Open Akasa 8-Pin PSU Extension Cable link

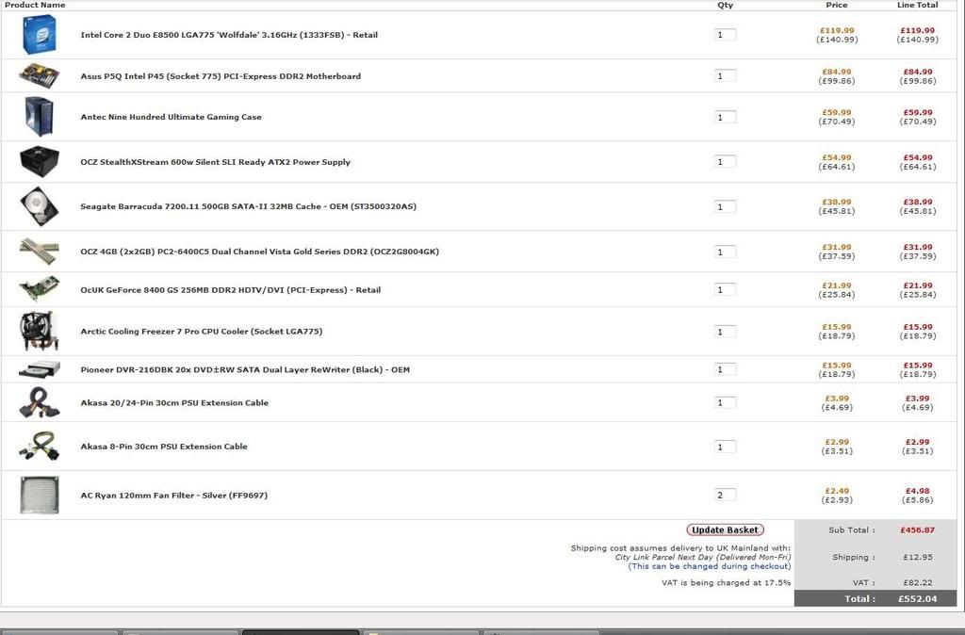[164, 447]
